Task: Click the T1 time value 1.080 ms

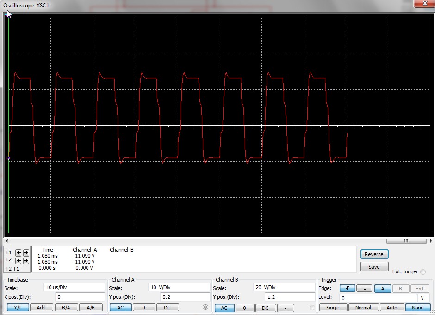Action: click(48, 256)
